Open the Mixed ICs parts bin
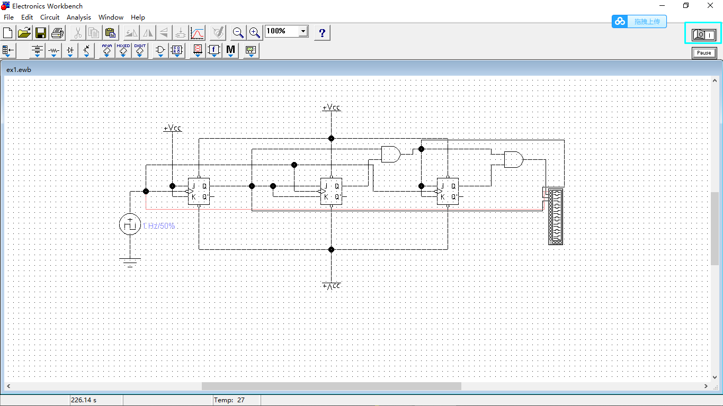723x406 pixels. coord(123,50)
